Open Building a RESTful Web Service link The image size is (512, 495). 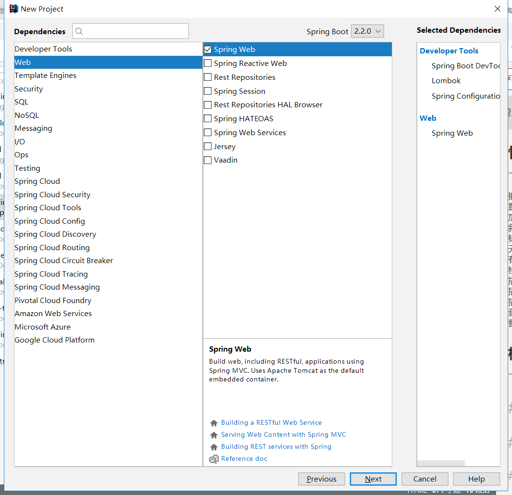[271, 423]
